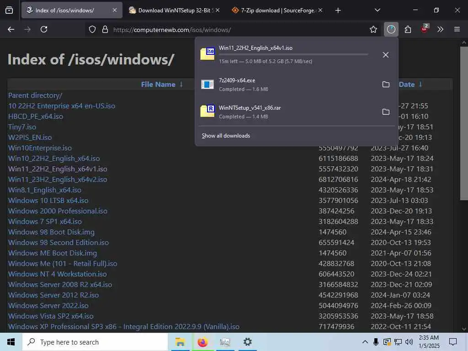Viewport: 468px width, 351px height.
Task: Click Windows NT 4 Workstation.iso link
Action: pos(57,274)
